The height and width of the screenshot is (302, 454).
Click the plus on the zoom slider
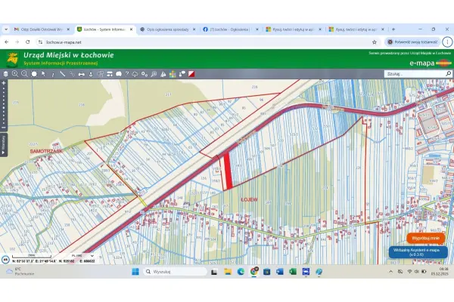pyautogui.click(x=4, y=83)
